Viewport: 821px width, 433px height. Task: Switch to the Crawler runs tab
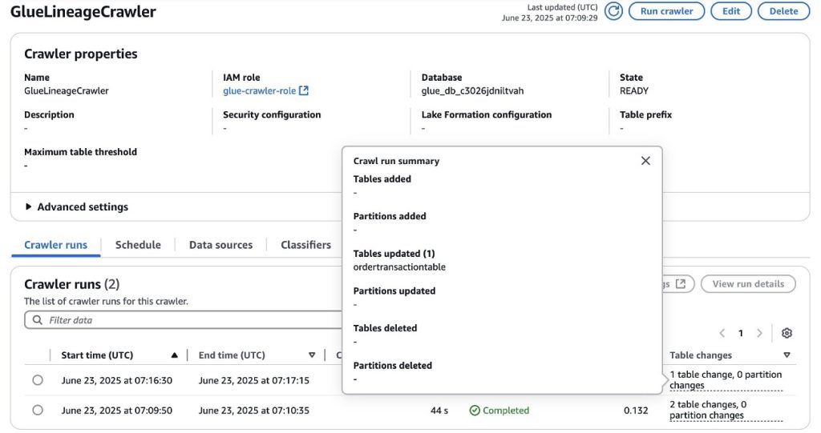(55, 245)
